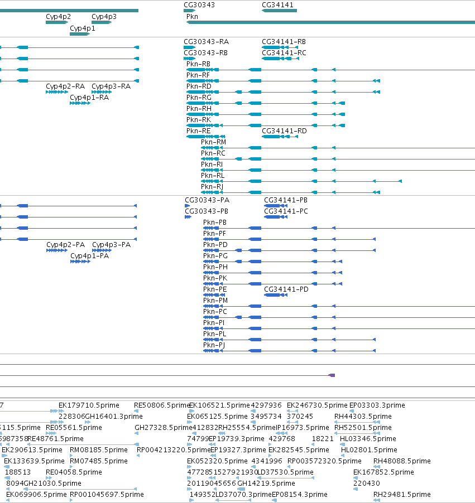Image resolution: width=475 pixels, height=503 pixels.
Task: Open EST RM08185.5prime
Action: point(99,450)
